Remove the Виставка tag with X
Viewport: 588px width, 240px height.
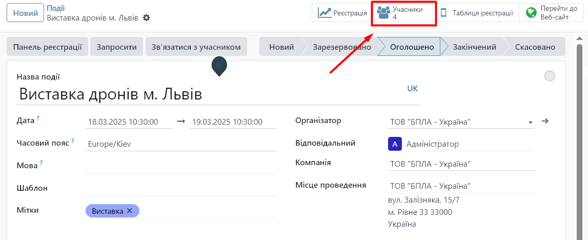coord(130,211)
